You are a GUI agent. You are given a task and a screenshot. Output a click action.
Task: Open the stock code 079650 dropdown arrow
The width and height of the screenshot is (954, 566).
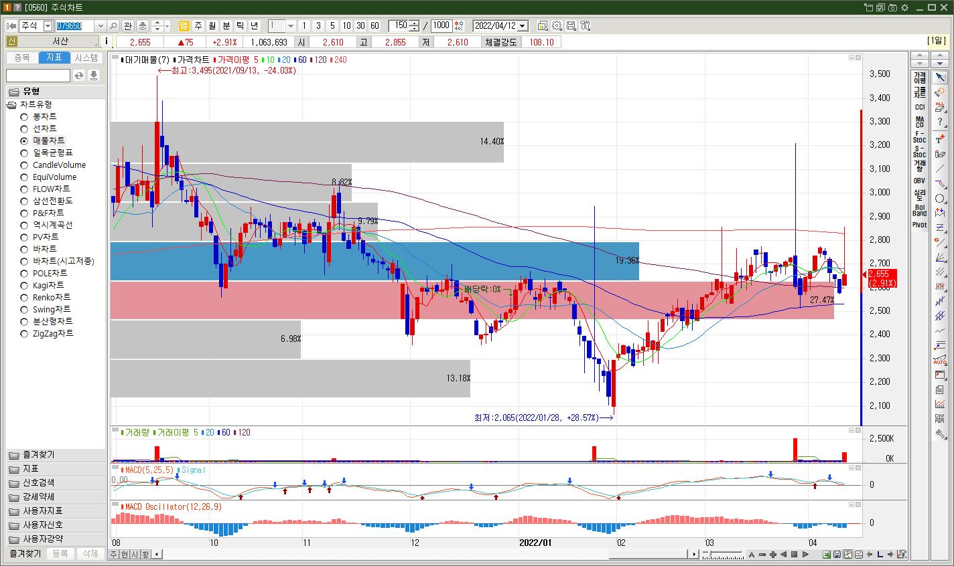[100, 25]
